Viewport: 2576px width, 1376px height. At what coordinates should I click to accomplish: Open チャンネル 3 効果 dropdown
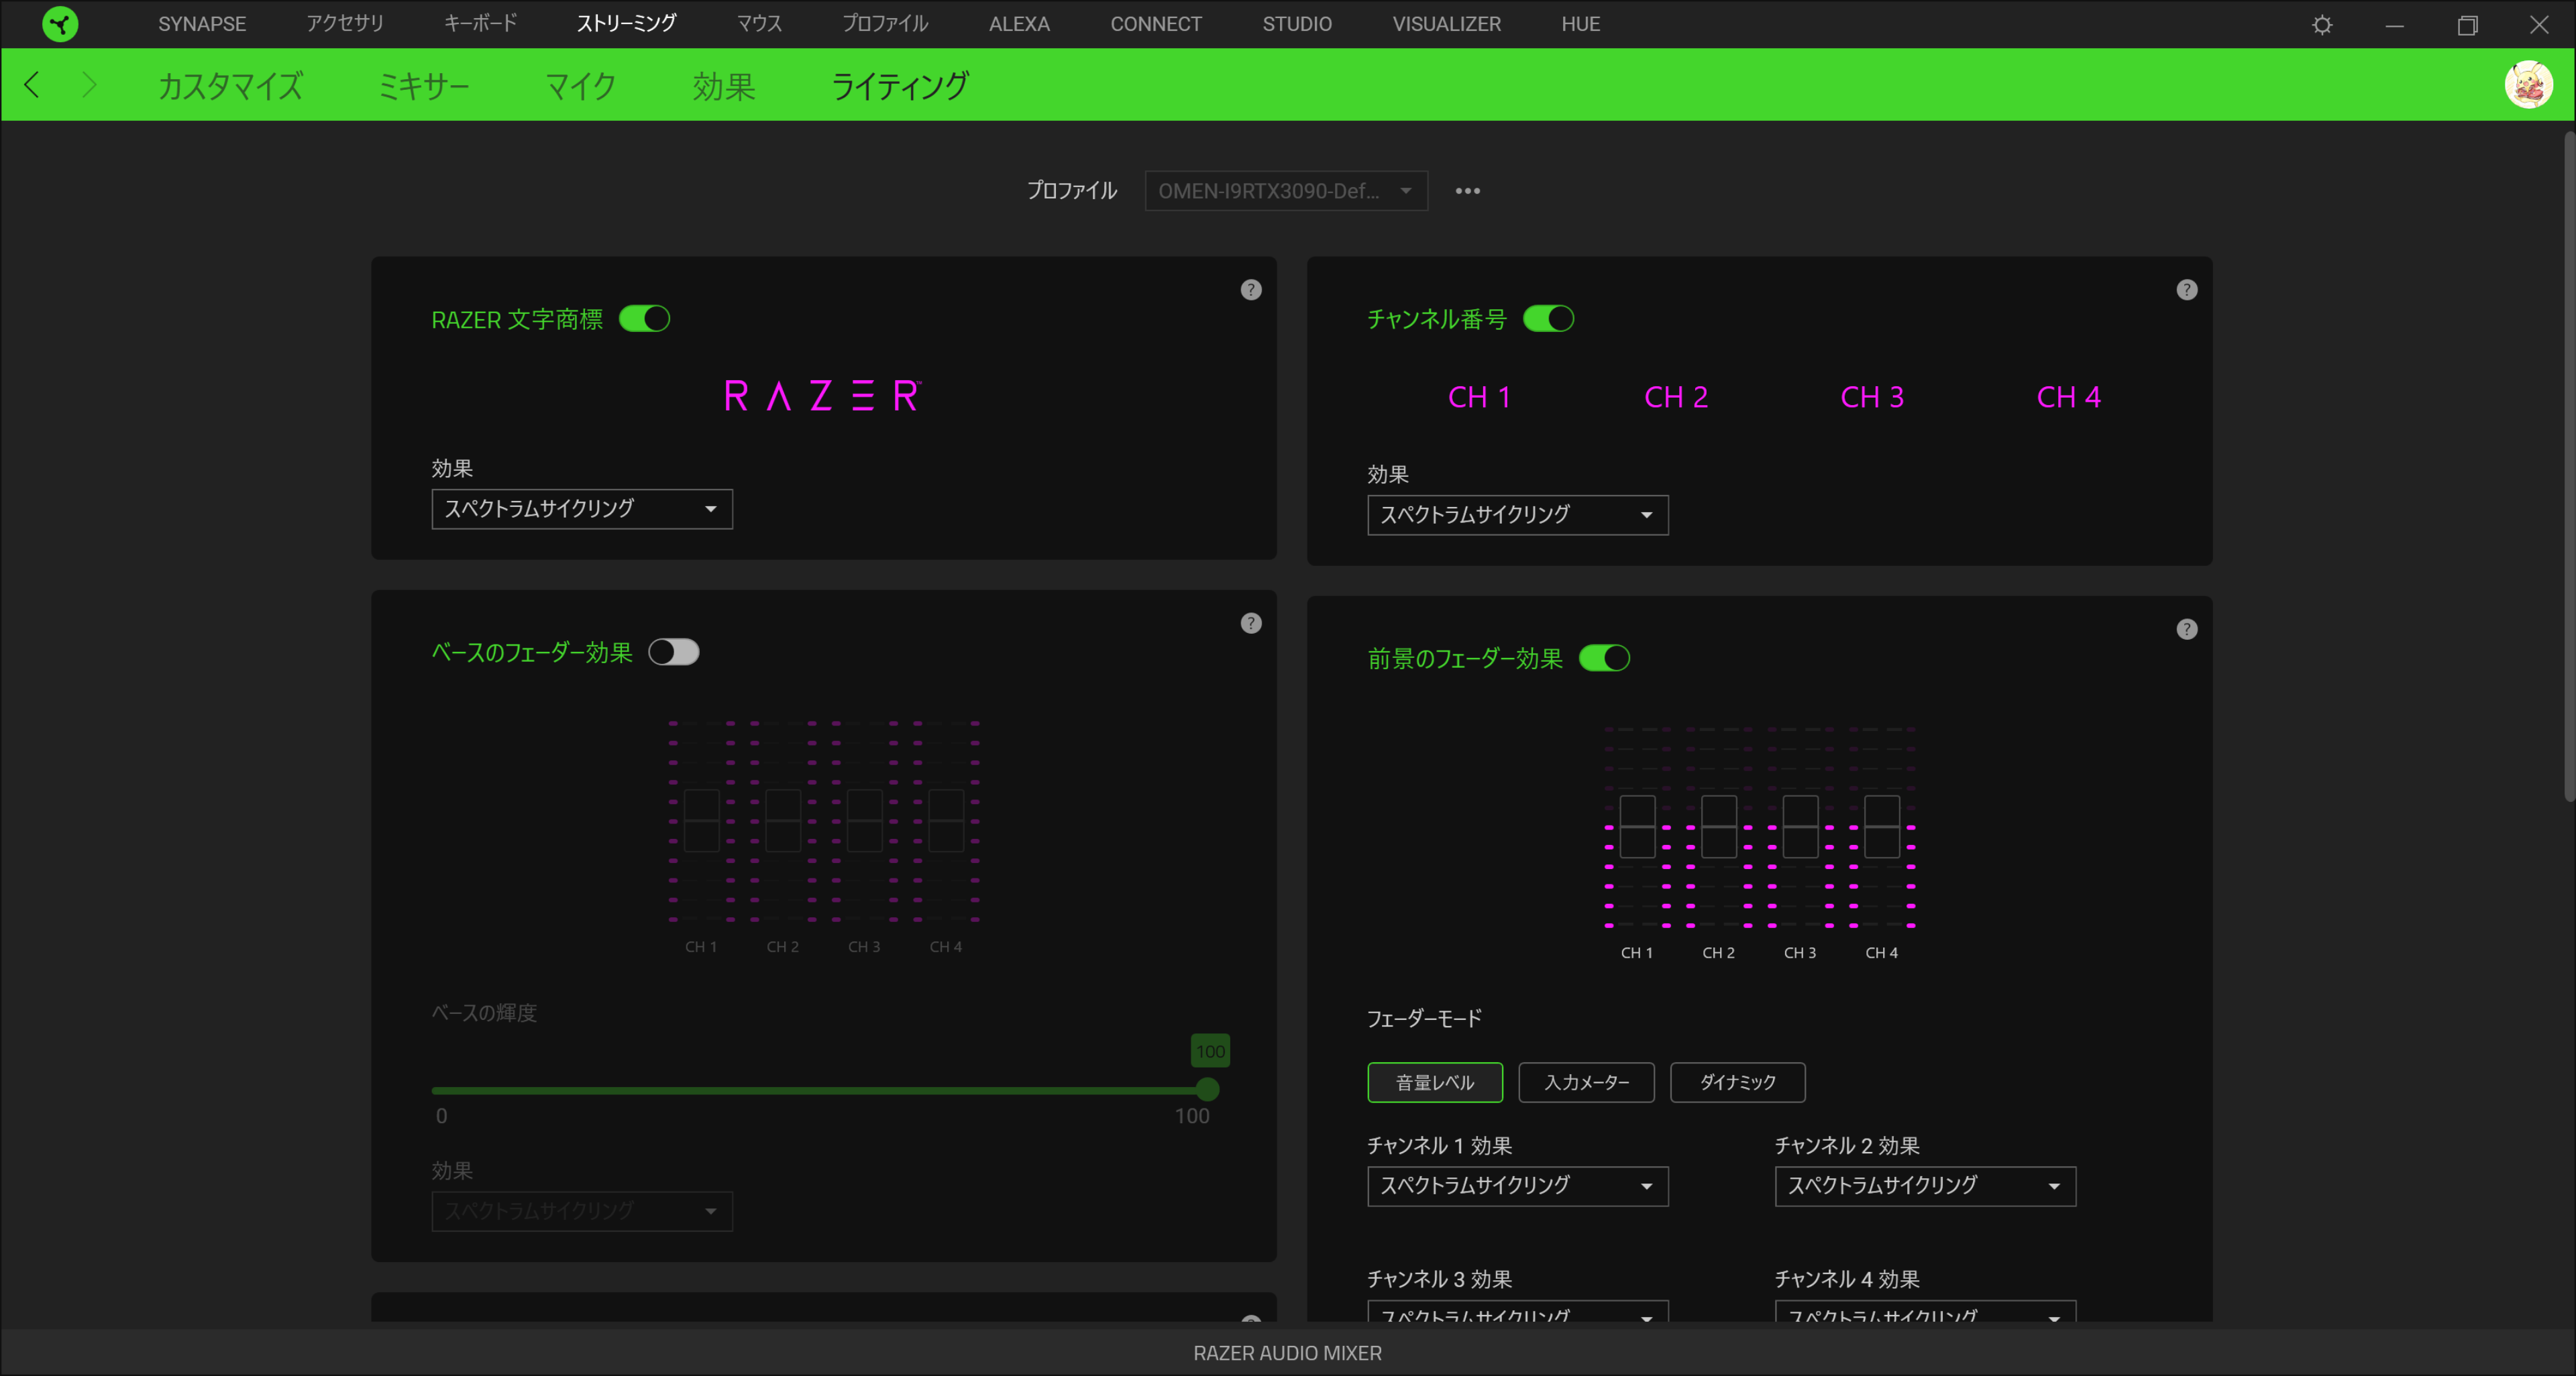(1518, 1312)
